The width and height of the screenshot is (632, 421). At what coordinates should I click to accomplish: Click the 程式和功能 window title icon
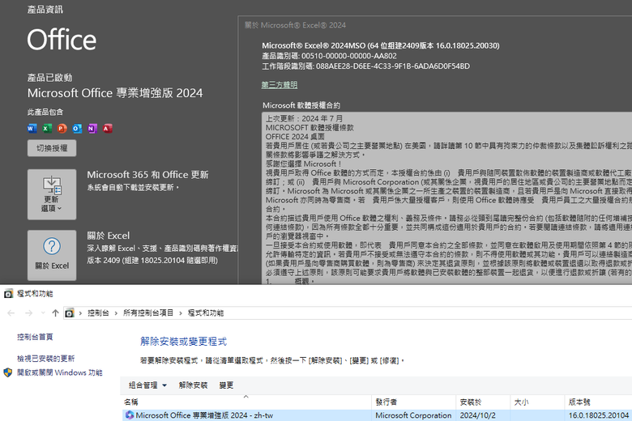(8, 294)
